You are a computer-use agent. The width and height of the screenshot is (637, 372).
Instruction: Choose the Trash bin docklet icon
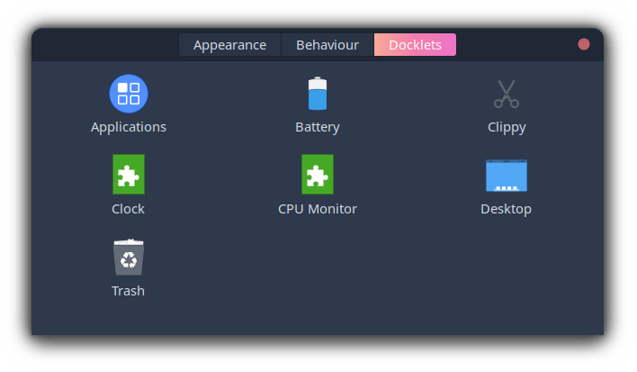coord(129,257)
